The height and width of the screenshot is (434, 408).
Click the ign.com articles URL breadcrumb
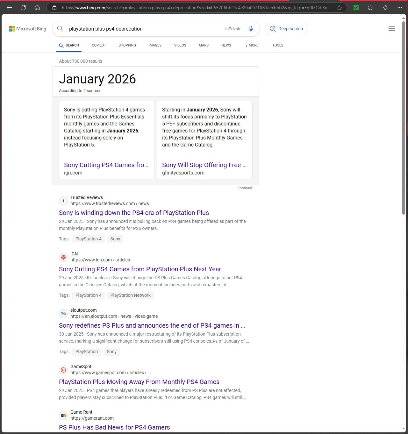click(100, 260)
